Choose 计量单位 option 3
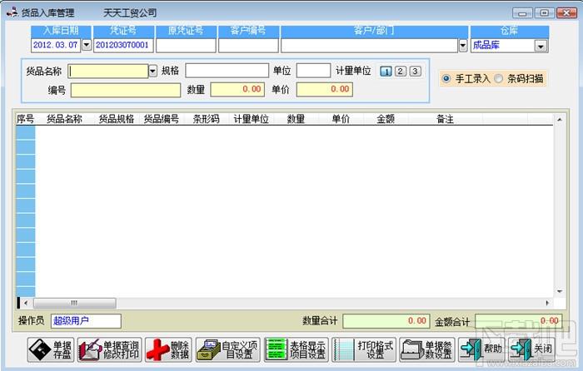The width and height of the screenshot is (583, 371). click(x=415, y=71)
